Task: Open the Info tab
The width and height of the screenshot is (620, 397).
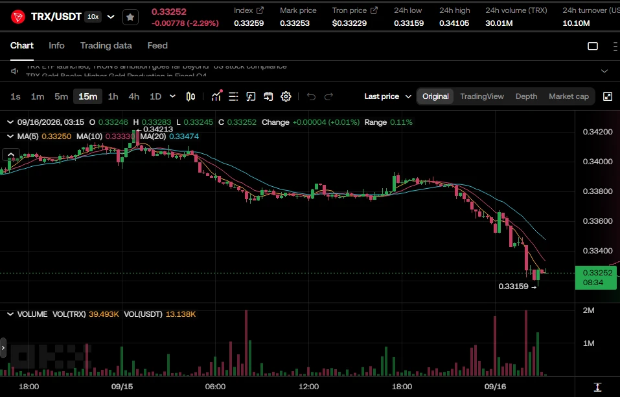Action: pyautogui.click(x=56, y=46)
